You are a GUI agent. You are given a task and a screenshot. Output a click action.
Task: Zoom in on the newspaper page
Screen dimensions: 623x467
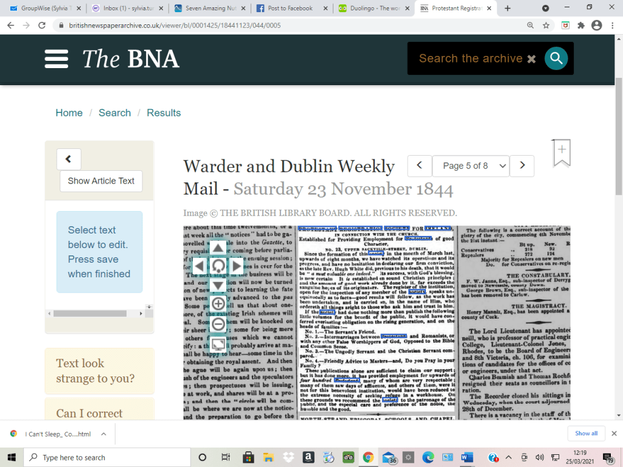click(218, 304)
